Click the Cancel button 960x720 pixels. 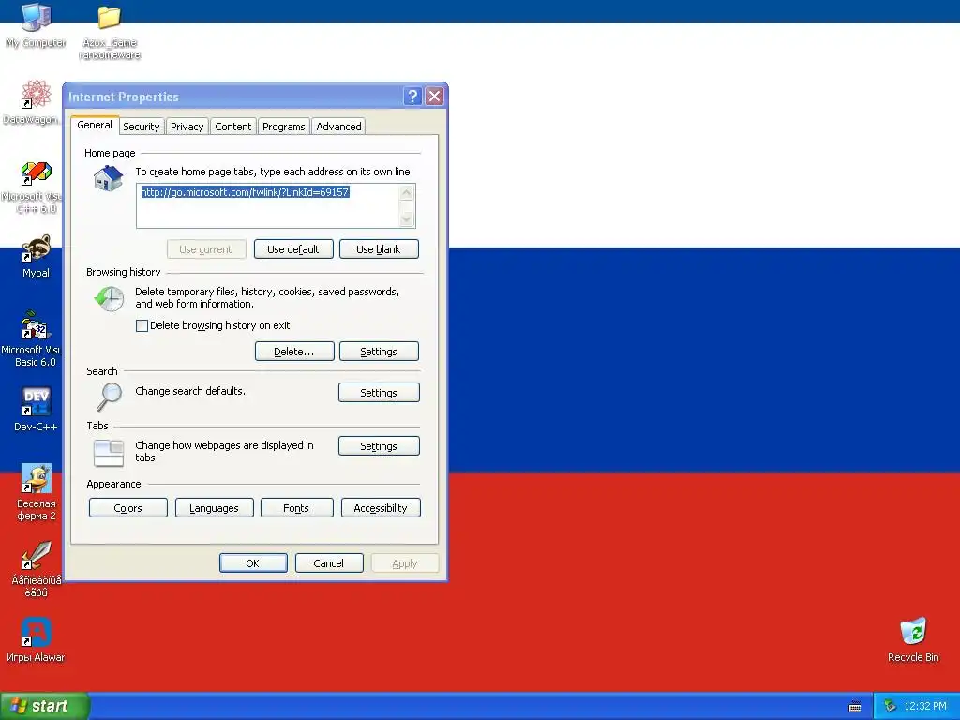coord(329,563)
